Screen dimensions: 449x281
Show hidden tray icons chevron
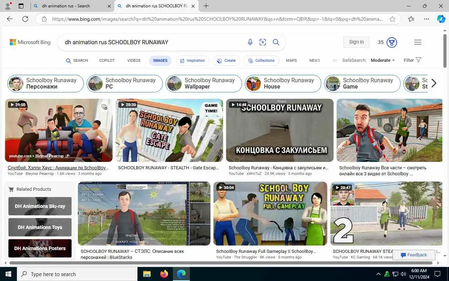point(378,274)
